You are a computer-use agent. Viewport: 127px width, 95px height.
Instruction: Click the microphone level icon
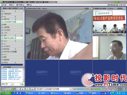coord(92,89)
